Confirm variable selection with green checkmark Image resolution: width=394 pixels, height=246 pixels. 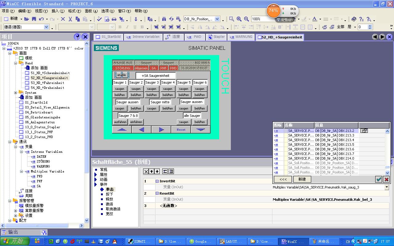click(379, 179)
